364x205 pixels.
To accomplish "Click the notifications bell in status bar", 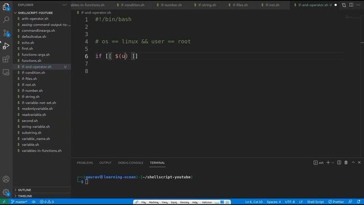I will tap(359, 202).
